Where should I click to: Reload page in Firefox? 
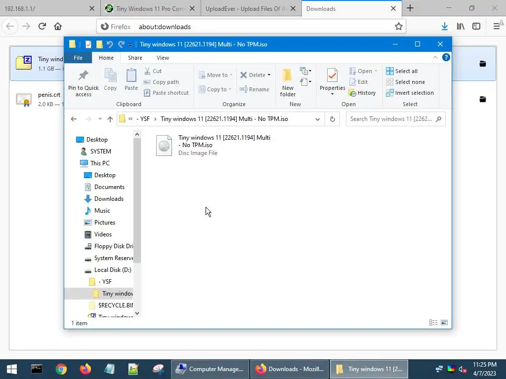[42, 26]
